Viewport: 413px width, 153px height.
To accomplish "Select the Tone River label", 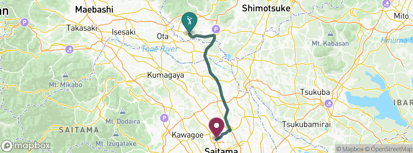I will click(x=160, y=49).
